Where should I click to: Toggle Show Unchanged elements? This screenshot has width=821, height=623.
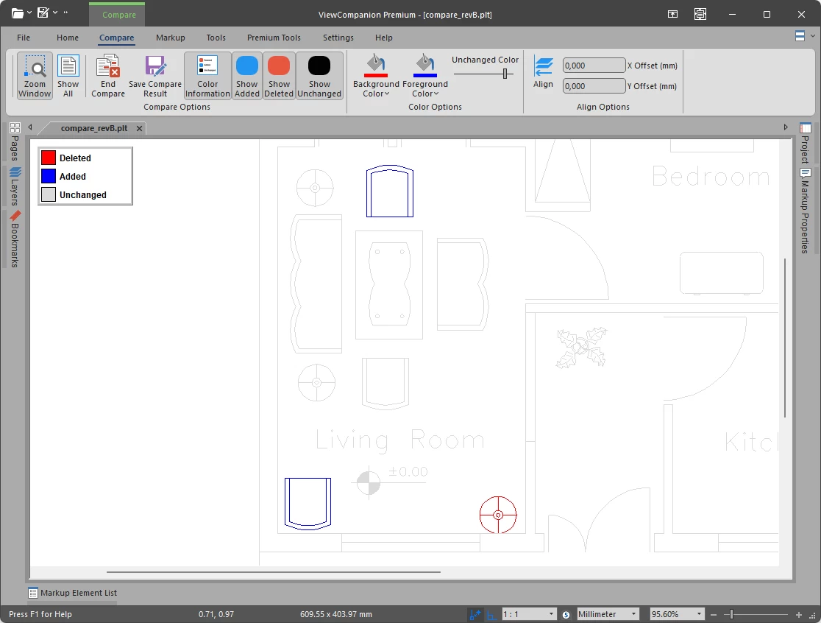319,76
